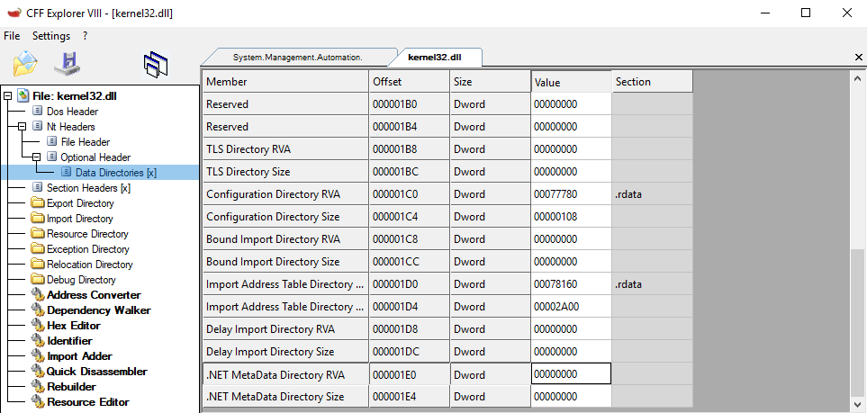Select the TLS Directory Size member cell
The image size is (867, 413).
tap(285, 171)
